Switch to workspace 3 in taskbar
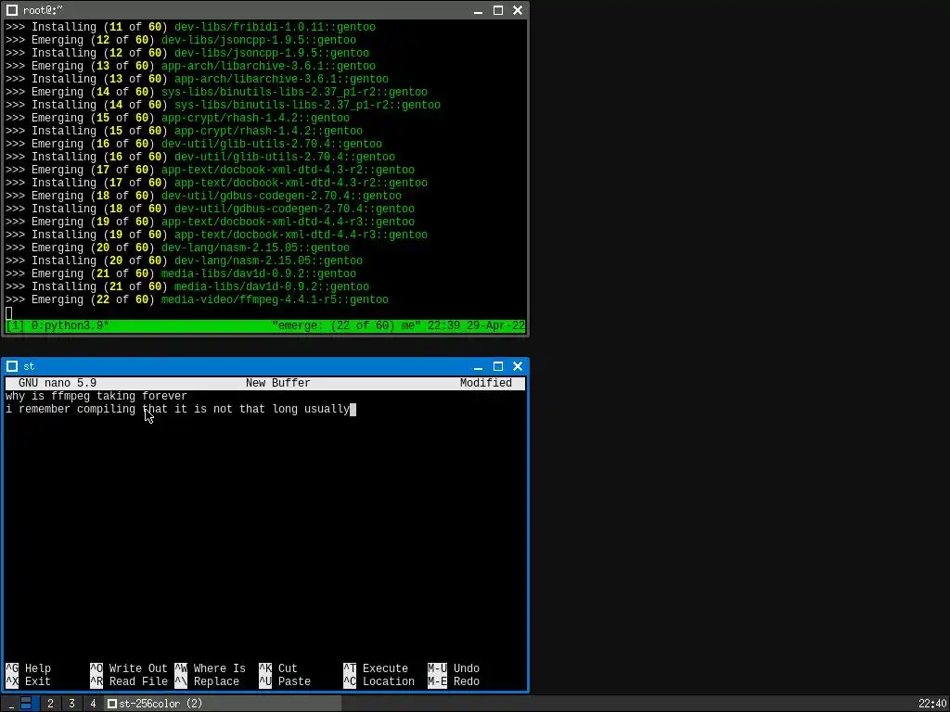The image size is (950, 712). click(x=71, y=704)
